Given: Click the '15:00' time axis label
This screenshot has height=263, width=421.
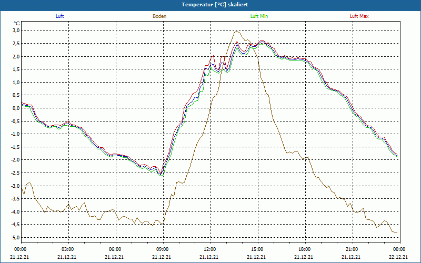Looking at the screenshot, I should click(256, 249).
